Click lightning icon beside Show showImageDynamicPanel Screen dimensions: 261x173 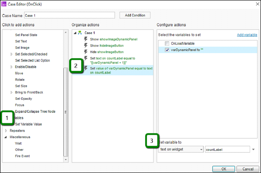(86, 39)
